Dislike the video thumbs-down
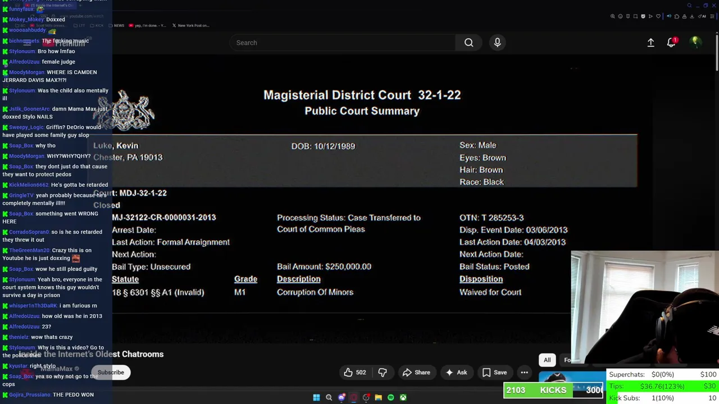719x404 pixels. click(383, 373)
